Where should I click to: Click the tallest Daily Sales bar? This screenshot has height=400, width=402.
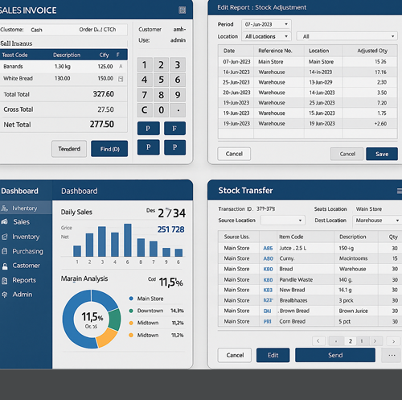click(x=128, y=240)
